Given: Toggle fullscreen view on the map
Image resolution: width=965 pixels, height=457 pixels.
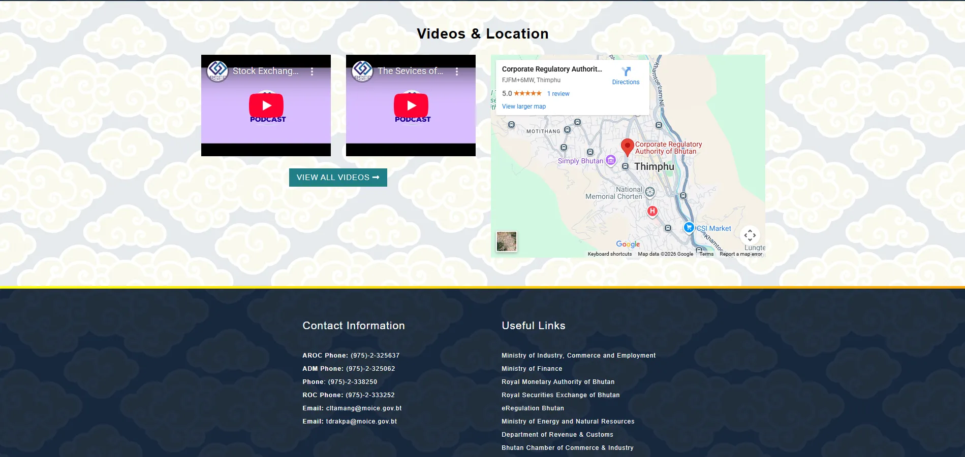Looking at the screenshot, I should (750, 235).
